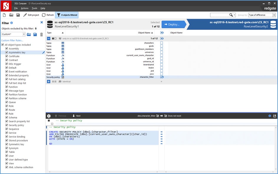
Task: Open Group by Type of difference dropdown
Action: (262, 15)
